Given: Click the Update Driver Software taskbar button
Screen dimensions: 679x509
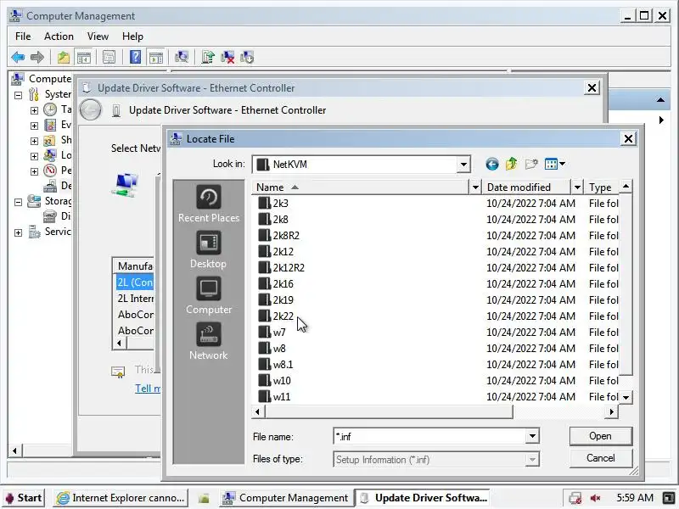Looking at the screenshot, I should click(424, 498).
